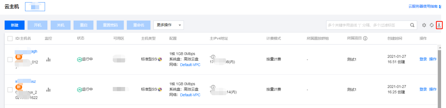Refresh the instance list with the refresh icon
446x108 pixels.
click(x=432, y=25)
